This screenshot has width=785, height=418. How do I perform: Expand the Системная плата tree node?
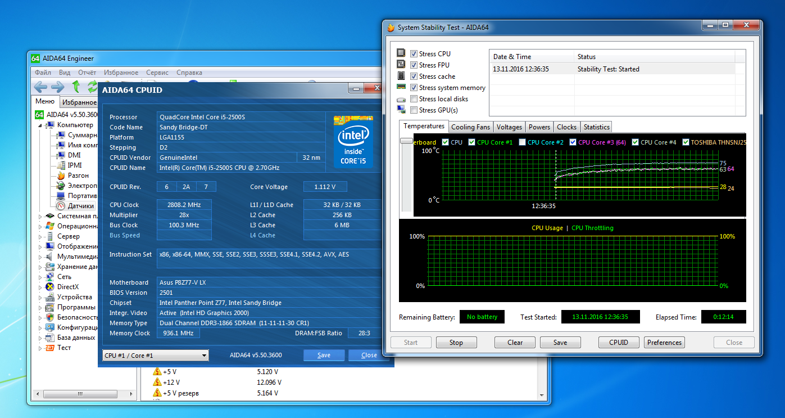coord(40,216)
